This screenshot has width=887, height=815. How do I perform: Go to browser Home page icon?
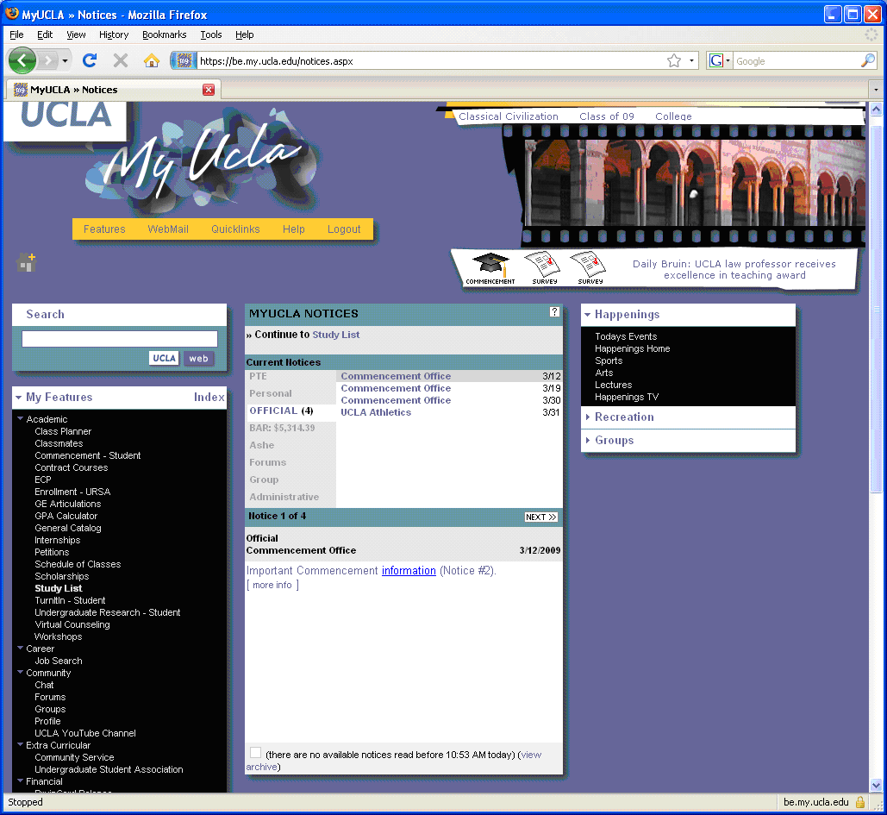pyautogui.click(x=152, y=60)
